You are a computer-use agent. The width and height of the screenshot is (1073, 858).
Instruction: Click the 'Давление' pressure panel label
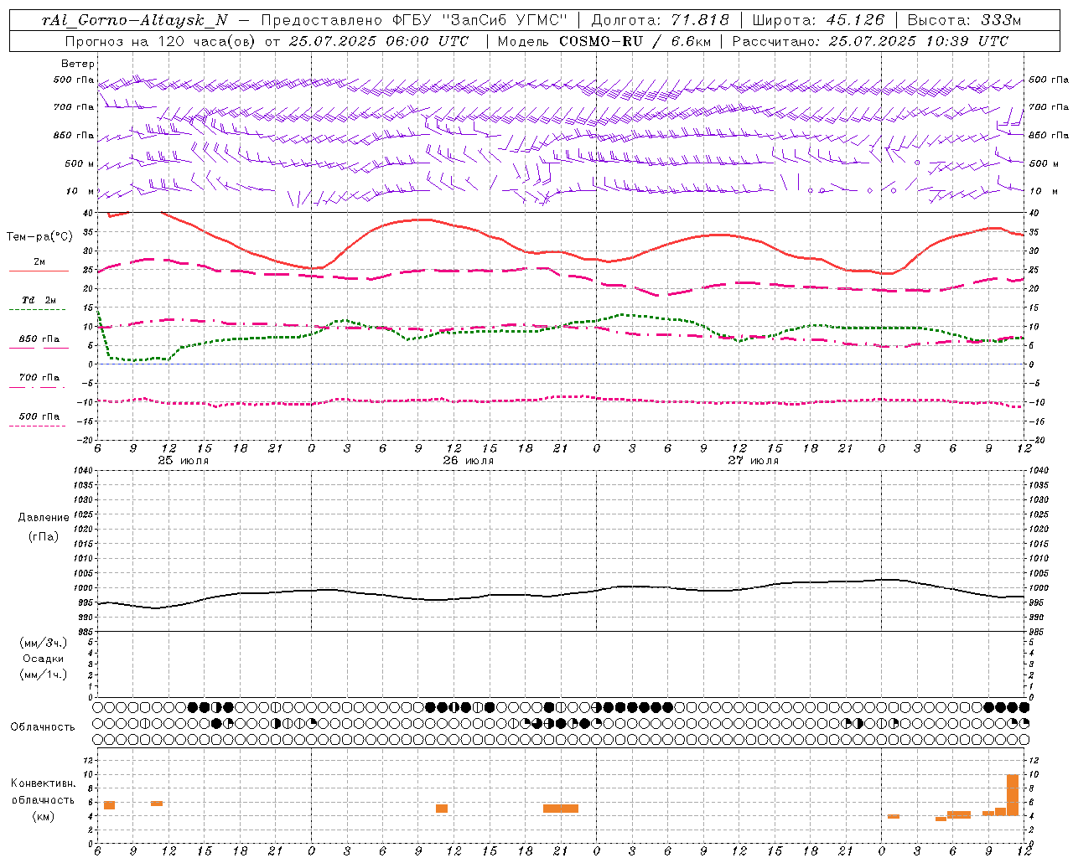[x=44, y=518]
